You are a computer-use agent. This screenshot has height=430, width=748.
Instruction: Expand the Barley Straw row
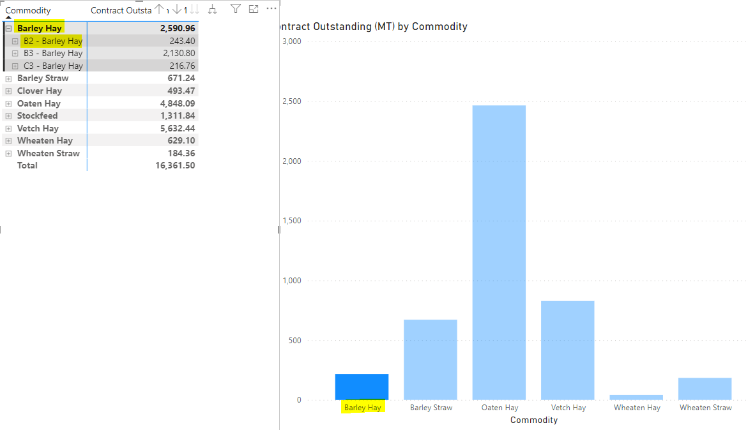pyautogui.click(x=8, y=78)
